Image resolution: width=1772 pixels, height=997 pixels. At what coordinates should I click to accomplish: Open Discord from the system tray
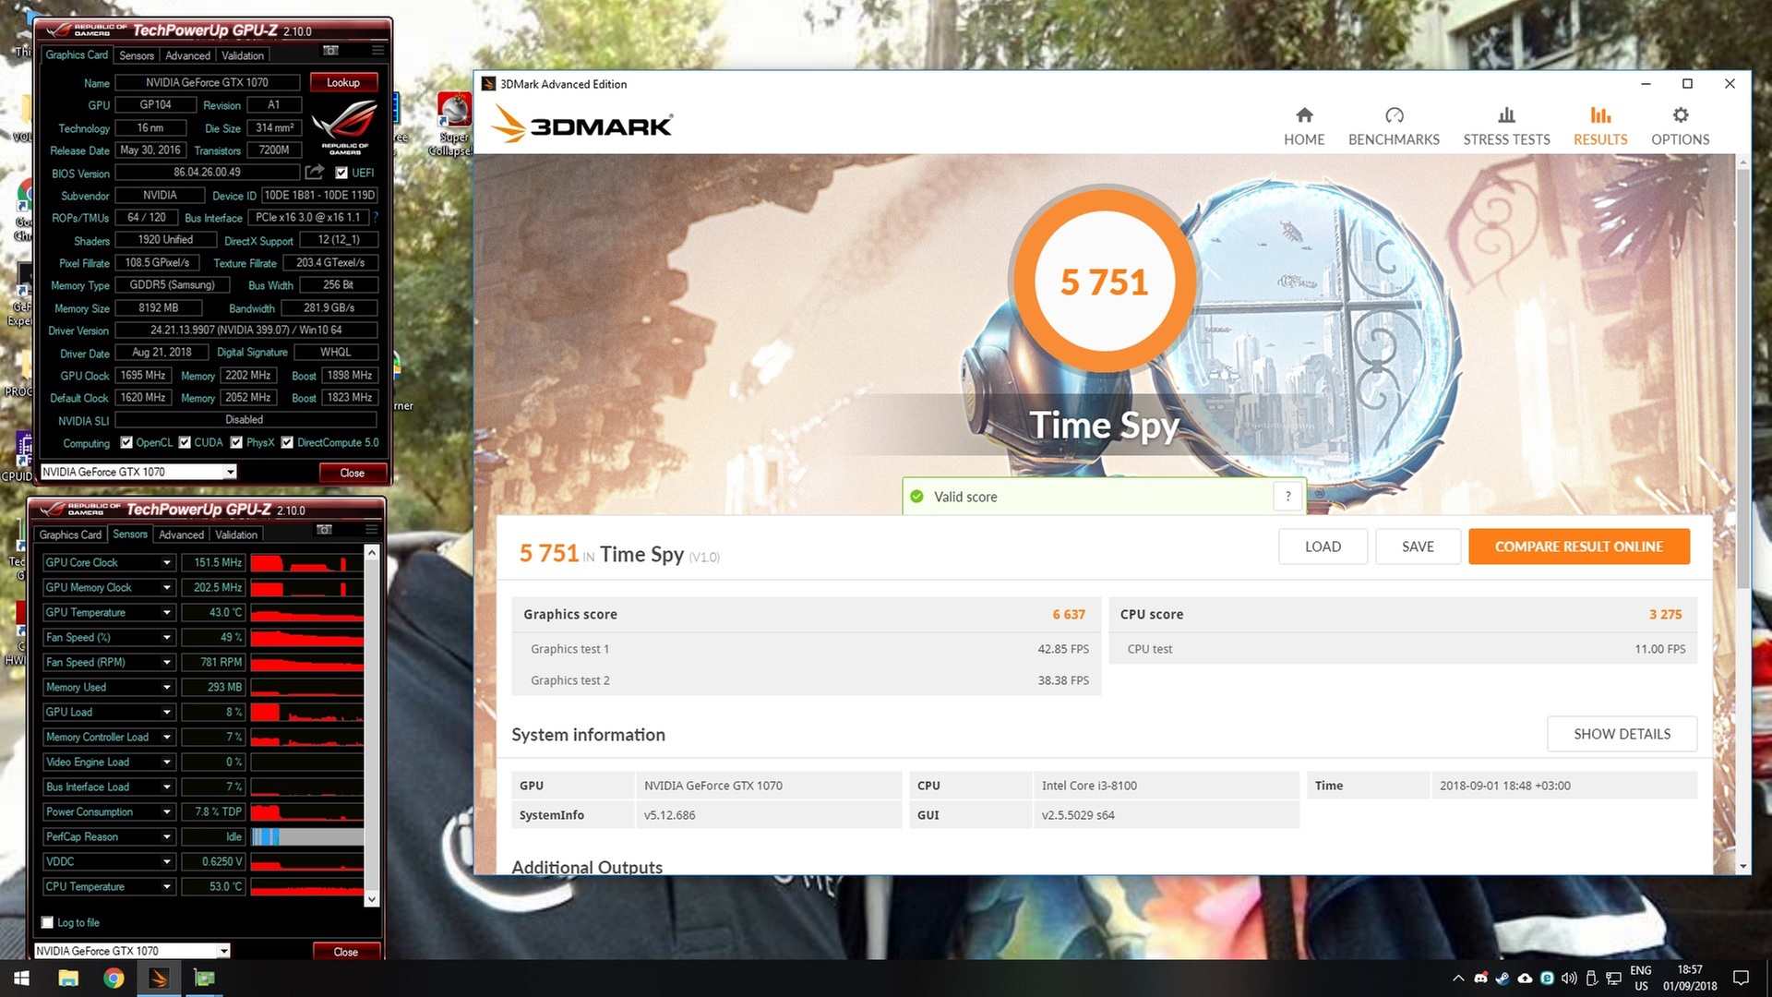coord(1480,978)
